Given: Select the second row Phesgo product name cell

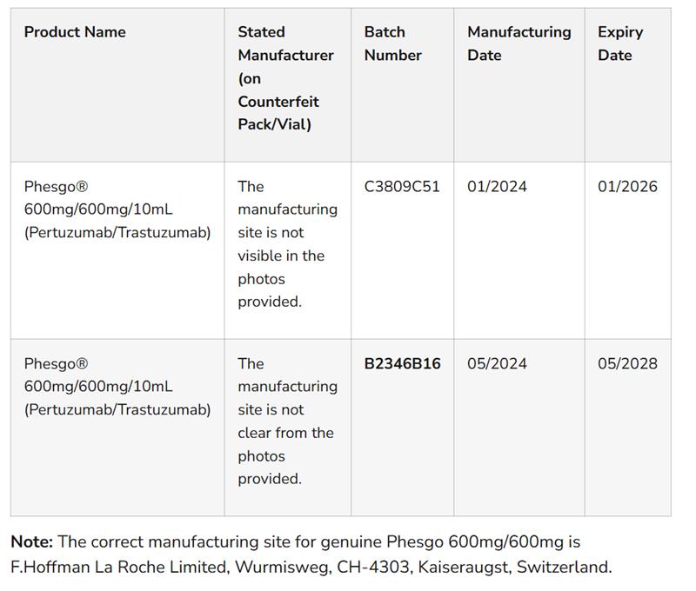Looking at the screenshot, I should (117, 387).
